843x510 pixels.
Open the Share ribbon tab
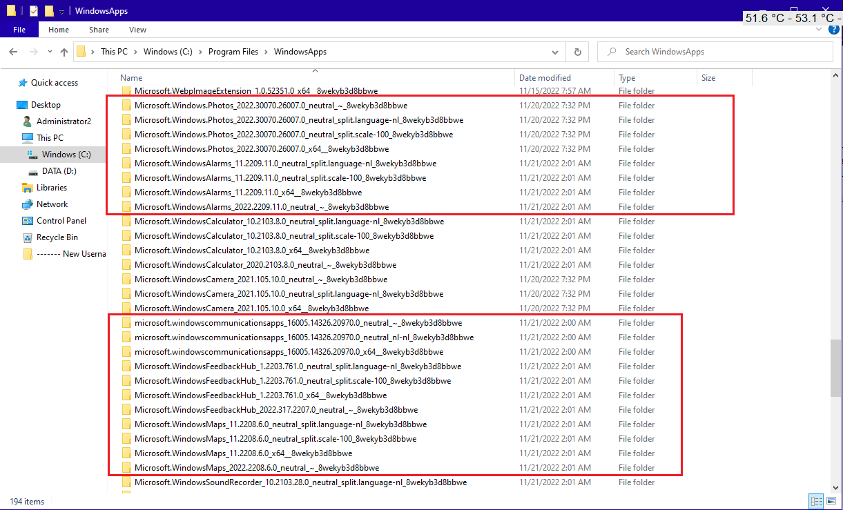click(99, 30)
